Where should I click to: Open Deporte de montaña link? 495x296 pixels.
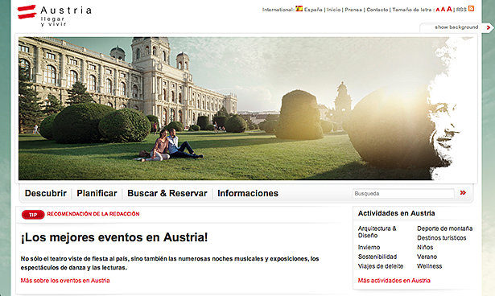click(x=444, y=228)
